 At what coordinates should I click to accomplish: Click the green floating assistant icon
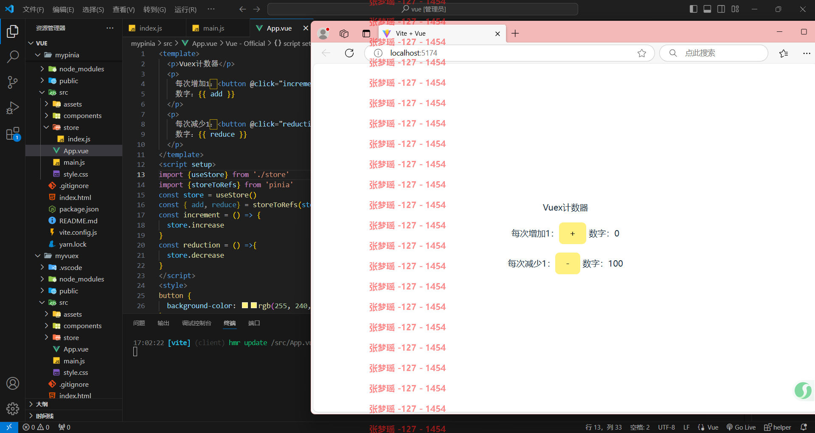coord(803,390)
